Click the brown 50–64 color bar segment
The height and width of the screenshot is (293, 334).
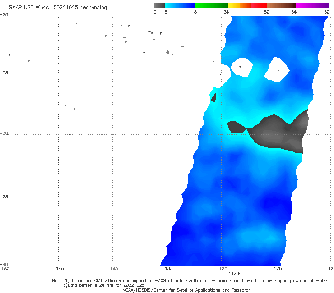click(x=281, y=5)
